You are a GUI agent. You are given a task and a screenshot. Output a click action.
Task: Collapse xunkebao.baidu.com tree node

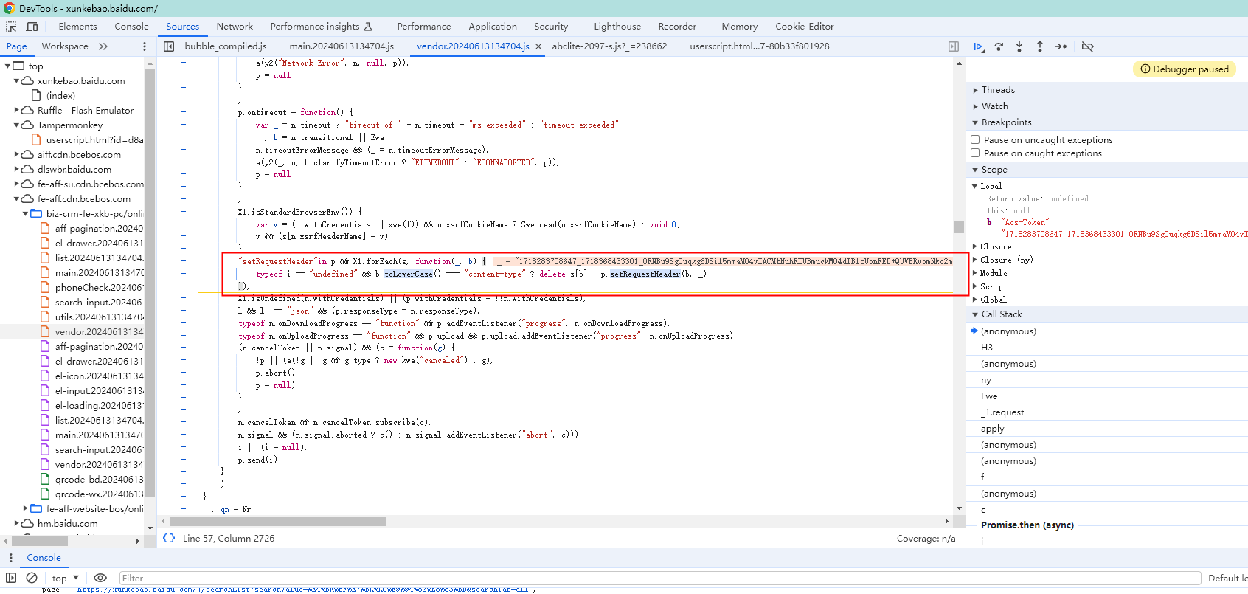[x=16, y=80]
